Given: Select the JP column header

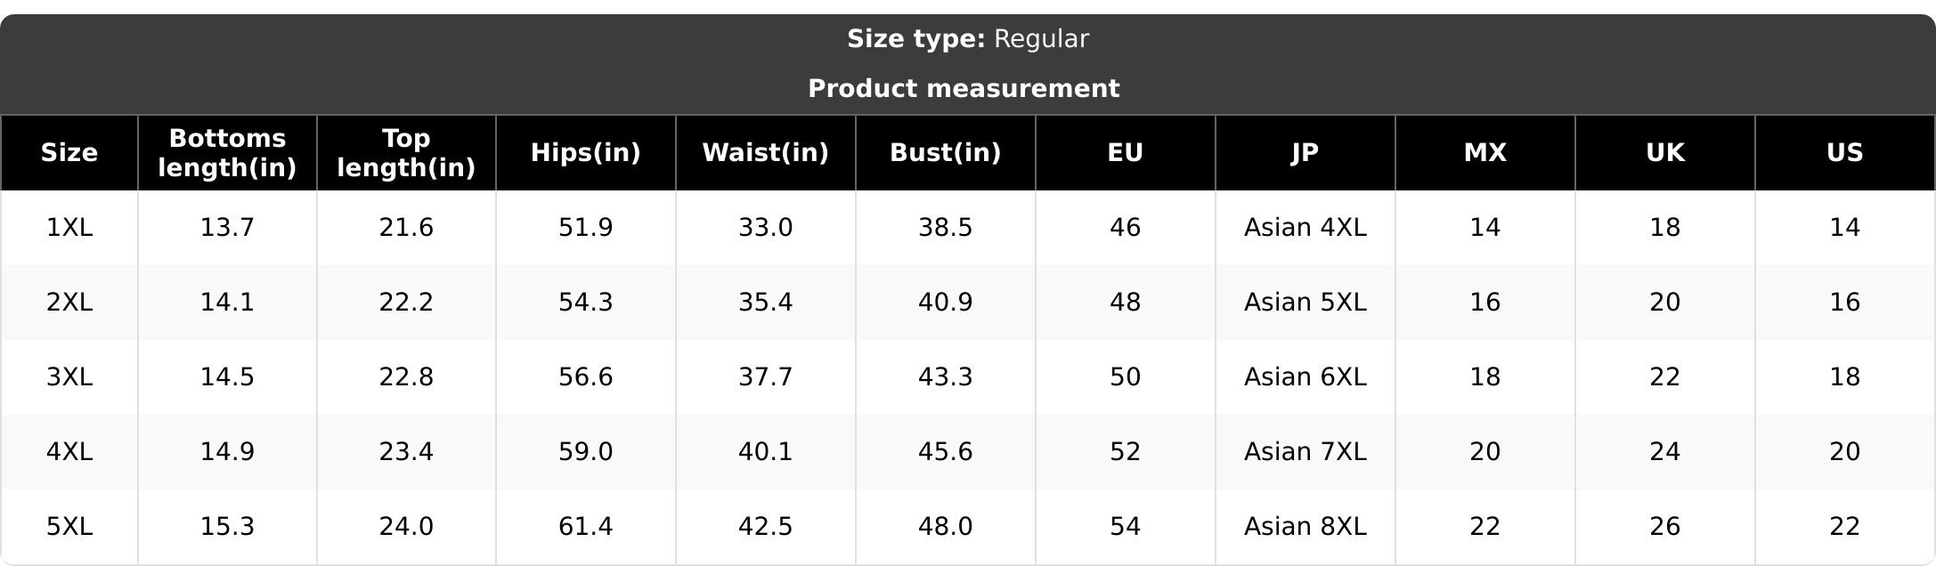Looking at the screenshot, I should (1306, 153).
